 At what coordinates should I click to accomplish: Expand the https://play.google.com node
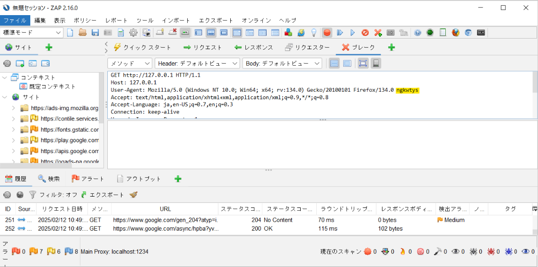coord(13,140)
